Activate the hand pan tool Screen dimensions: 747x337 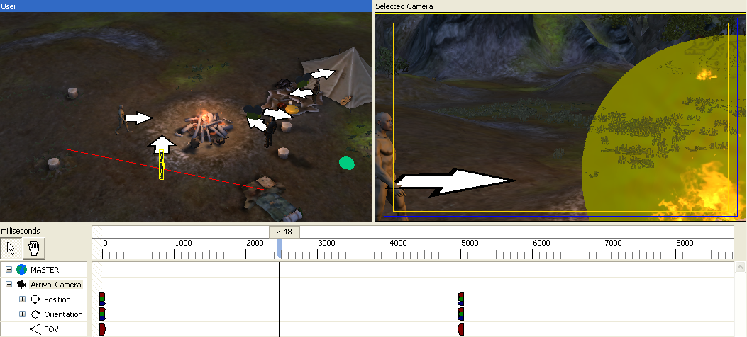click(33, 248)
